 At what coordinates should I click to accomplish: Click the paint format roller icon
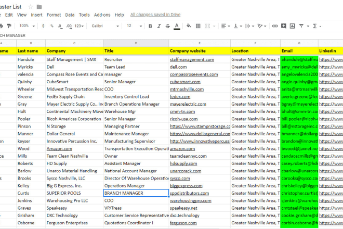click(9, 26)
